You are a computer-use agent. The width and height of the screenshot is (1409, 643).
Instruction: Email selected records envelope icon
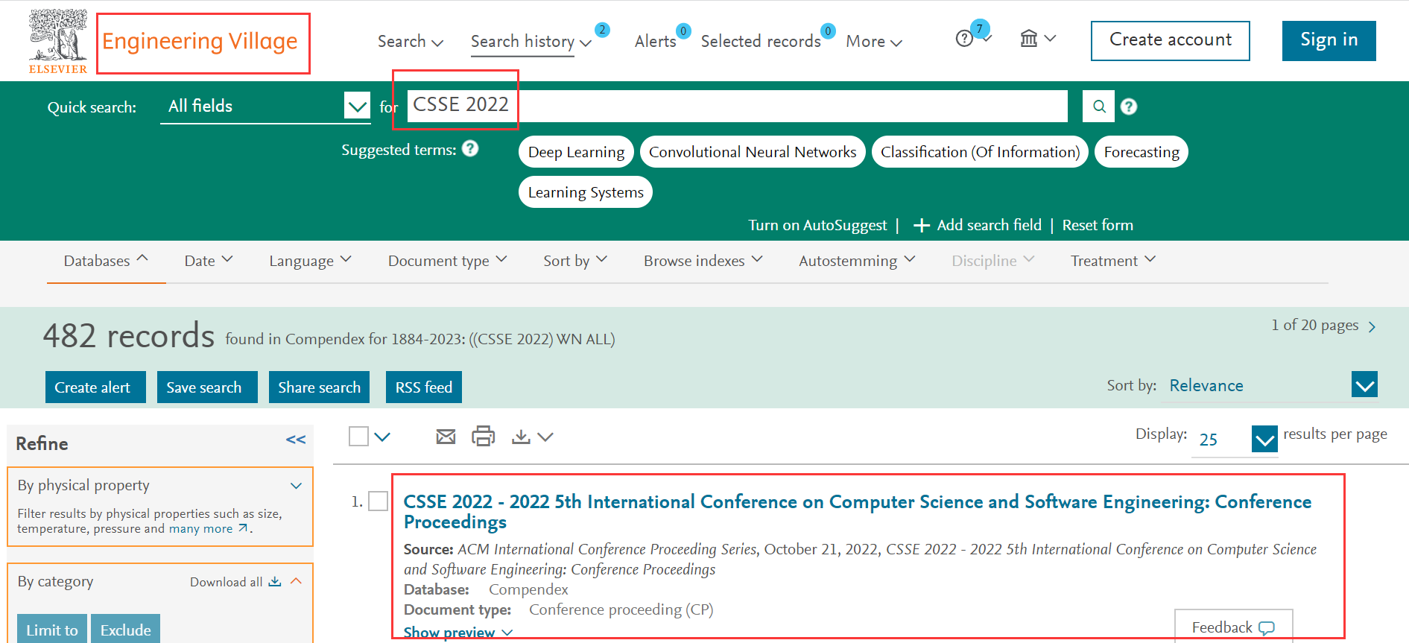(446, 437)
